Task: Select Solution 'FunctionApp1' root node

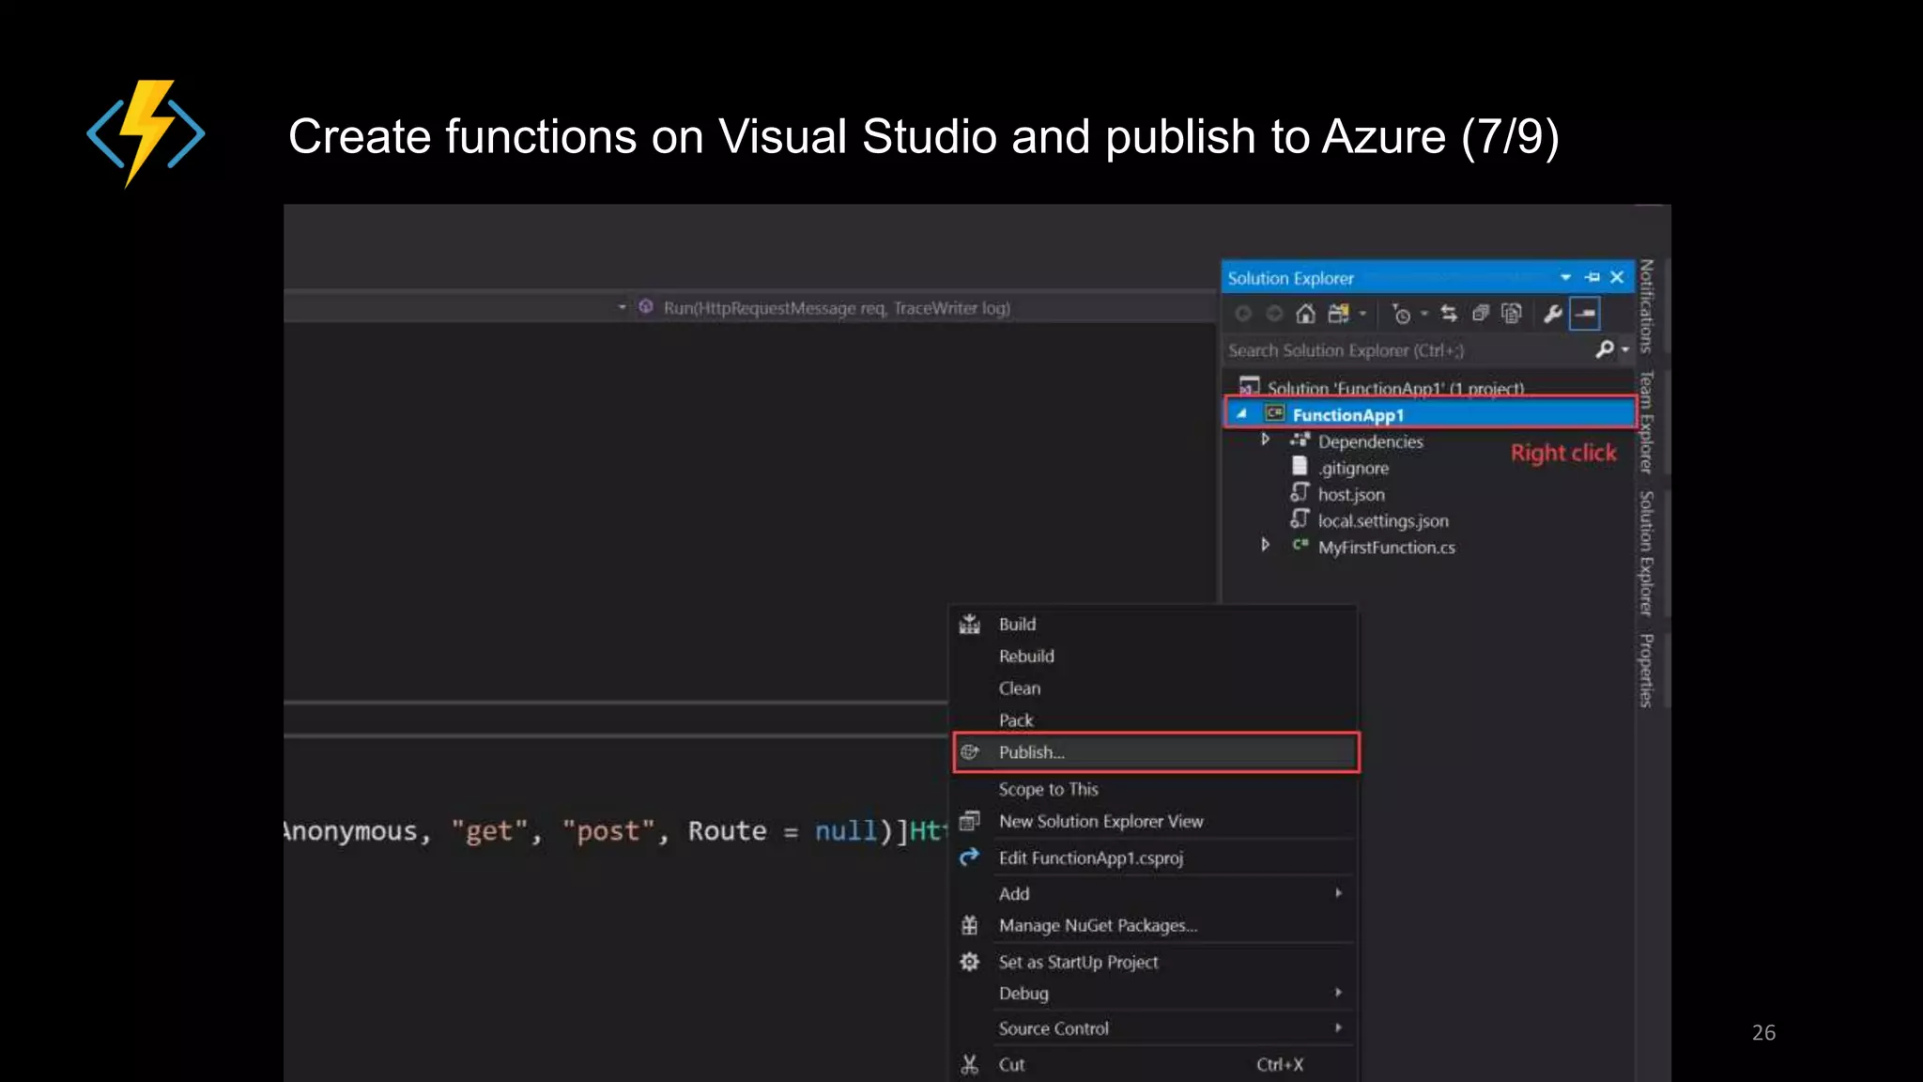Action: [x=1395, y=388]
